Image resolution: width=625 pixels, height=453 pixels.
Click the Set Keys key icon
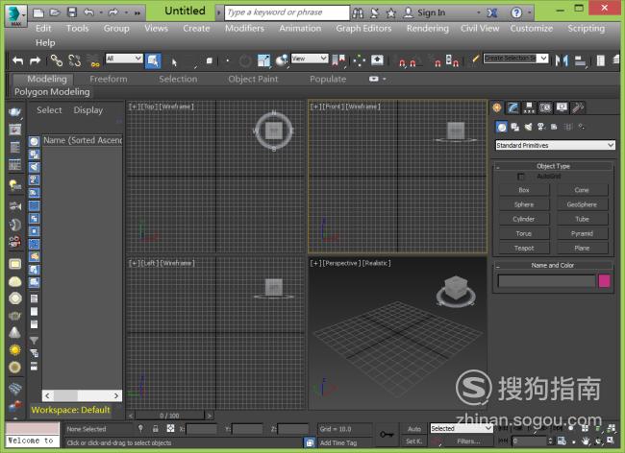pyautogui.click(x=387, y=435)
